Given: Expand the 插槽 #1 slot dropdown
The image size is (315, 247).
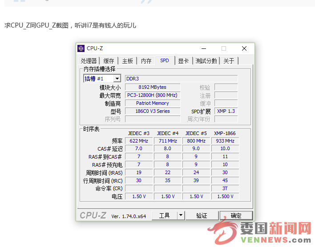Looking at the screenshot, I should pos(117,79).
